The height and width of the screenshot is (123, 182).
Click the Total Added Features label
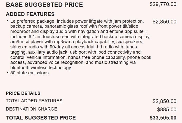(x=34, y=101)
